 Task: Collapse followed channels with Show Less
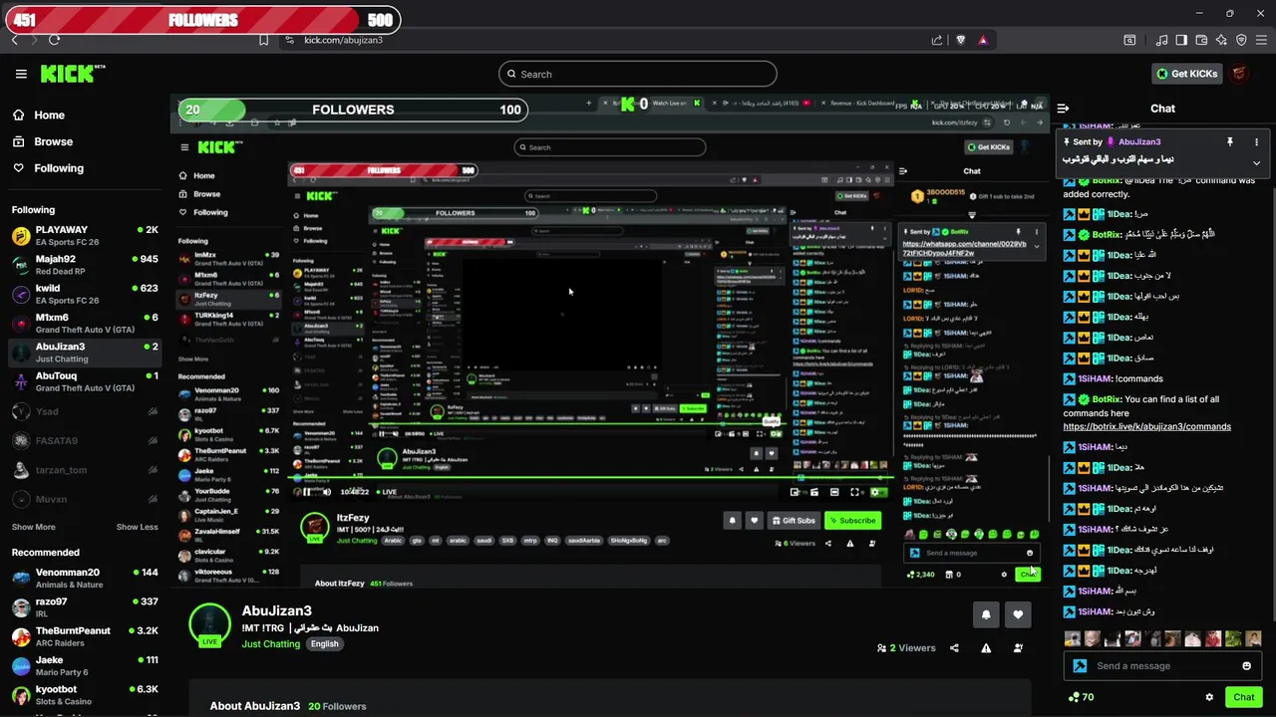(x=137, y=527)
